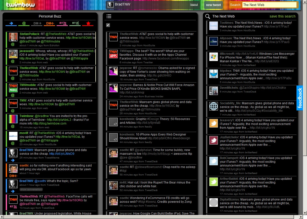Toggle the green @ mentions filter

click(24, 23)
